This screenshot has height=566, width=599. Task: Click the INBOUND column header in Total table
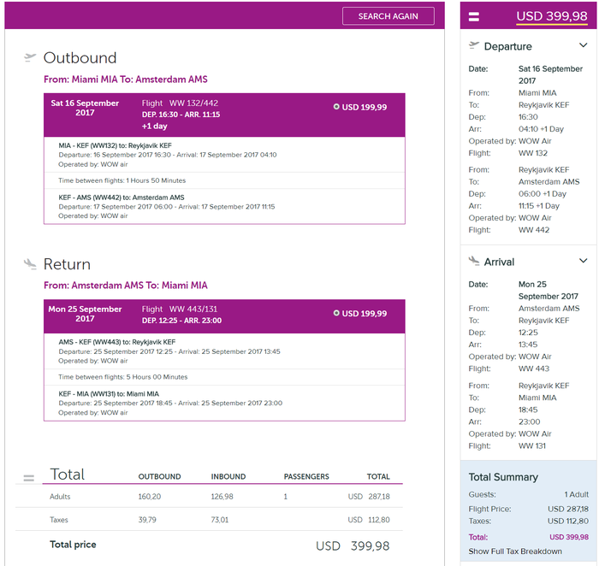[x=228, y=477]
